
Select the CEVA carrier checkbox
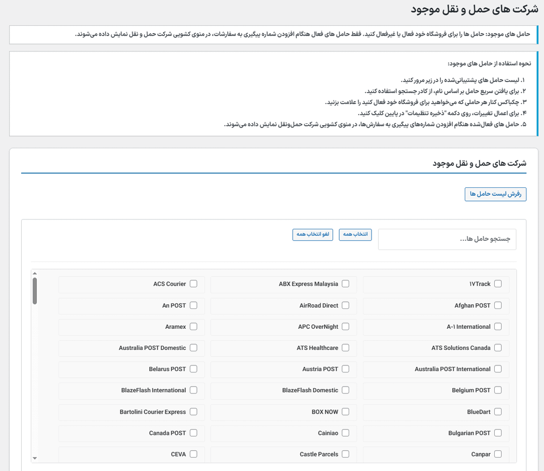click(x=193, y=454)
